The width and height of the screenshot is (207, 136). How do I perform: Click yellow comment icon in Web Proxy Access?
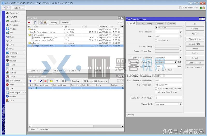click(x=51, y=81)
